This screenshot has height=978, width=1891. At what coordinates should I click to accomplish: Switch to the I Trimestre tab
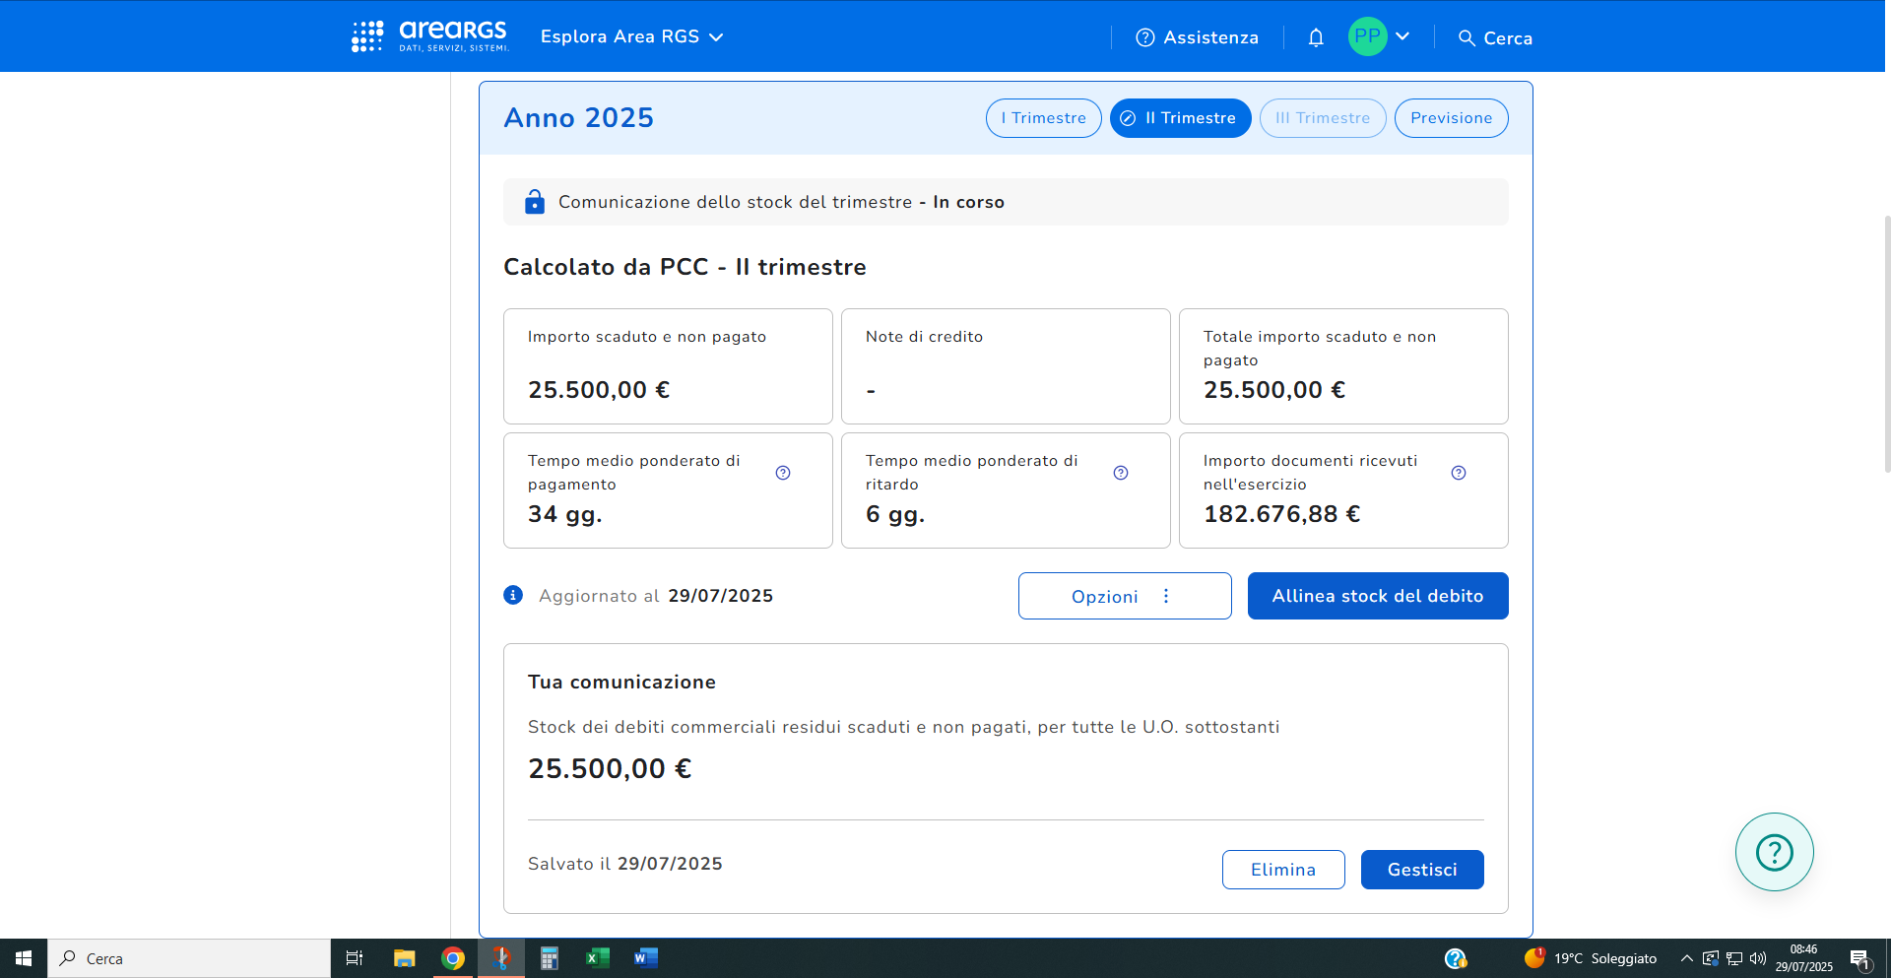coord(1043,118)
